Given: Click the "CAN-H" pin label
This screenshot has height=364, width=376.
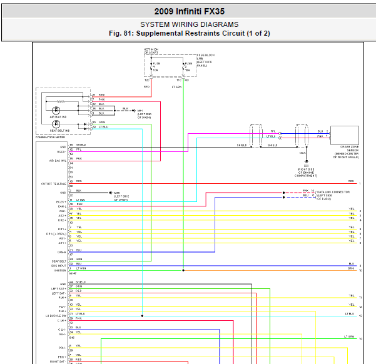Looking at the screenshot, I should click(x=62, y=252).
